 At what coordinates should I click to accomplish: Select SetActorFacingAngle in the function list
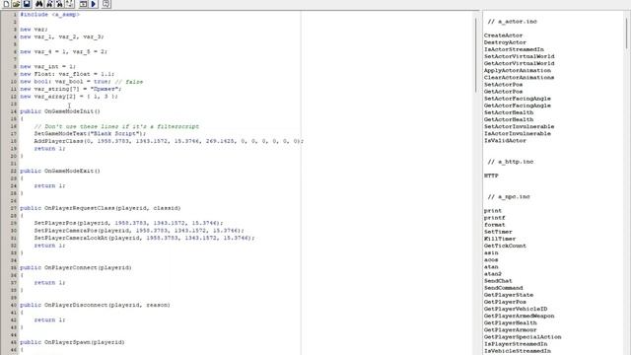click(x=517, y=99)
